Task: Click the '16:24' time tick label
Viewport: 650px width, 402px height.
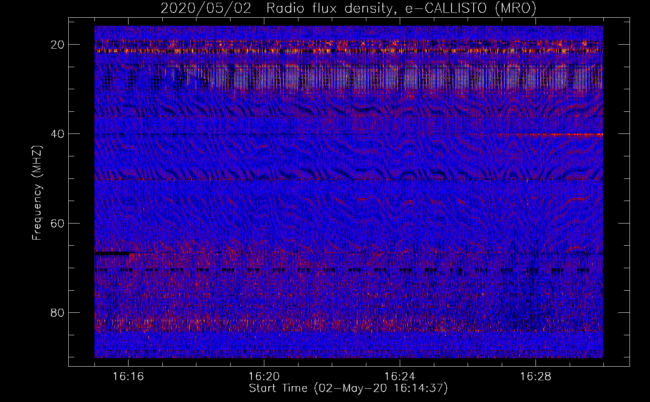Action: 400,376
